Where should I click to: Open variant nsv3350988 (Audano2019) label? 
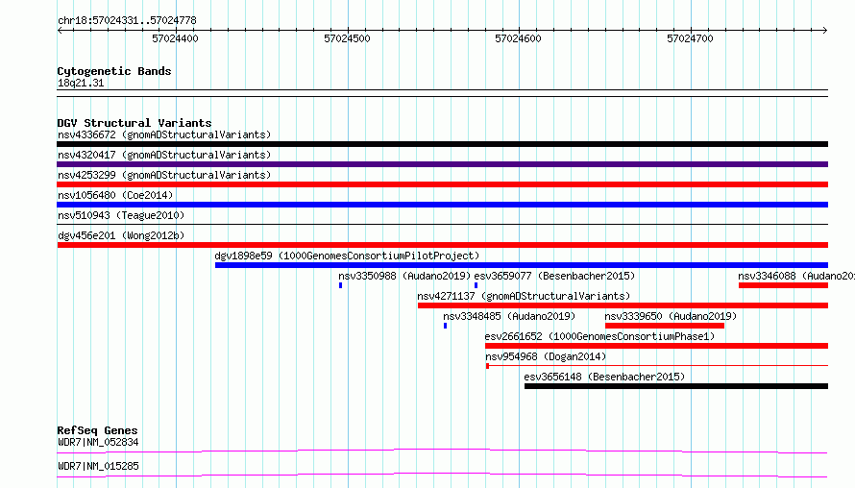coord(404,276)
